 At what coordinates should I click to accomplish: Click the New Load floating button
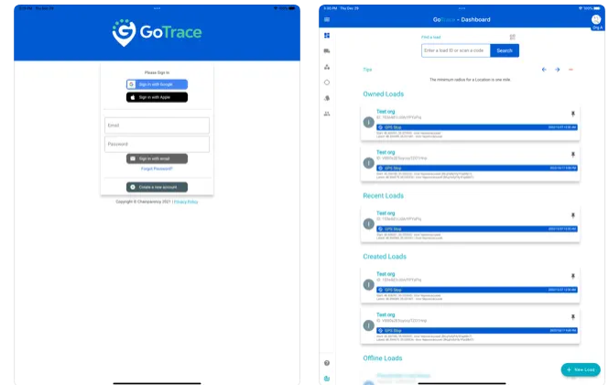581,369
